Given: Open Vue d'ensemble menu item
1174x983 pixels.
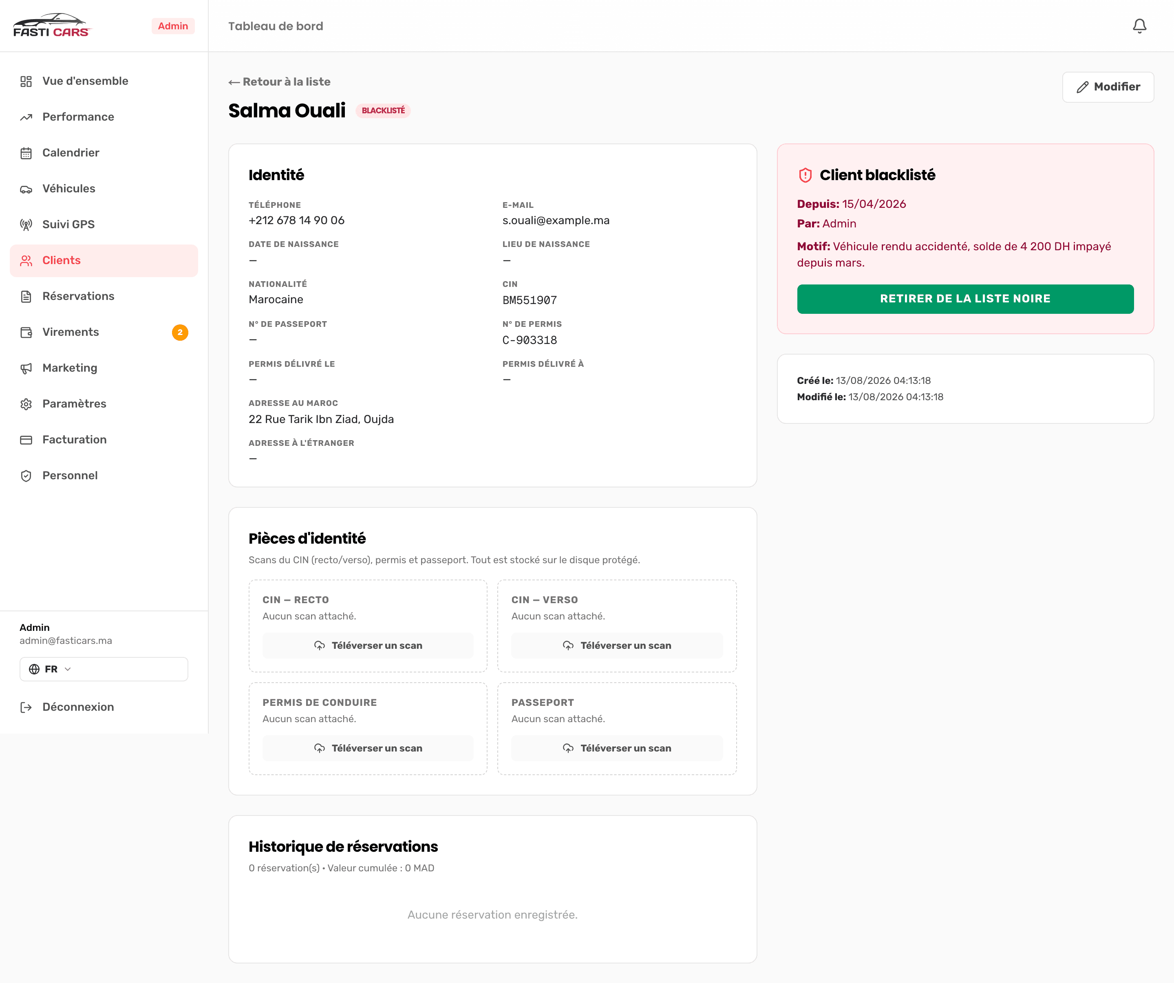Looking at the screenshot, I should [104, 82].
